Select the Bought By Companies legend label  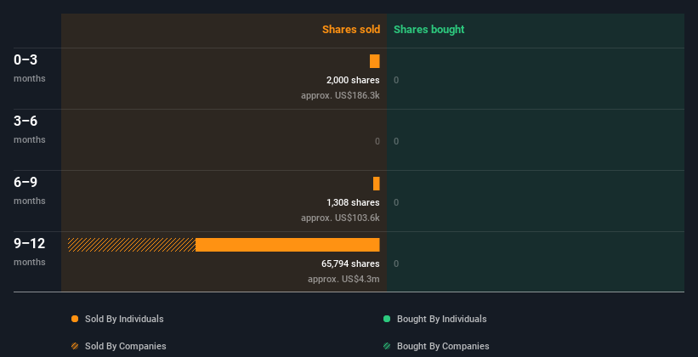443,346
